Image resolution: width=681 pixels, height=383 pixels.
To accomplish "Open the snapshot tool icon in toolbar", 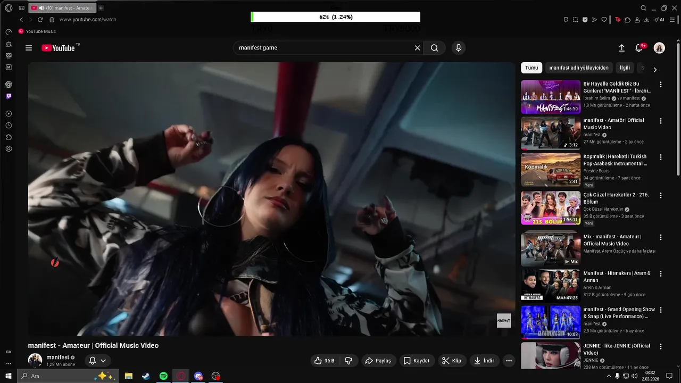I will 575,20.
